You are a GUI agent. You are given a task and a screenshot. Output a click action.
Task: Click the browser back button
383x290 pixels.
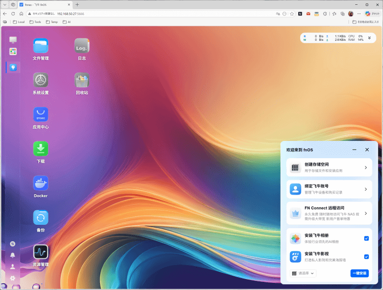point(5,14)
